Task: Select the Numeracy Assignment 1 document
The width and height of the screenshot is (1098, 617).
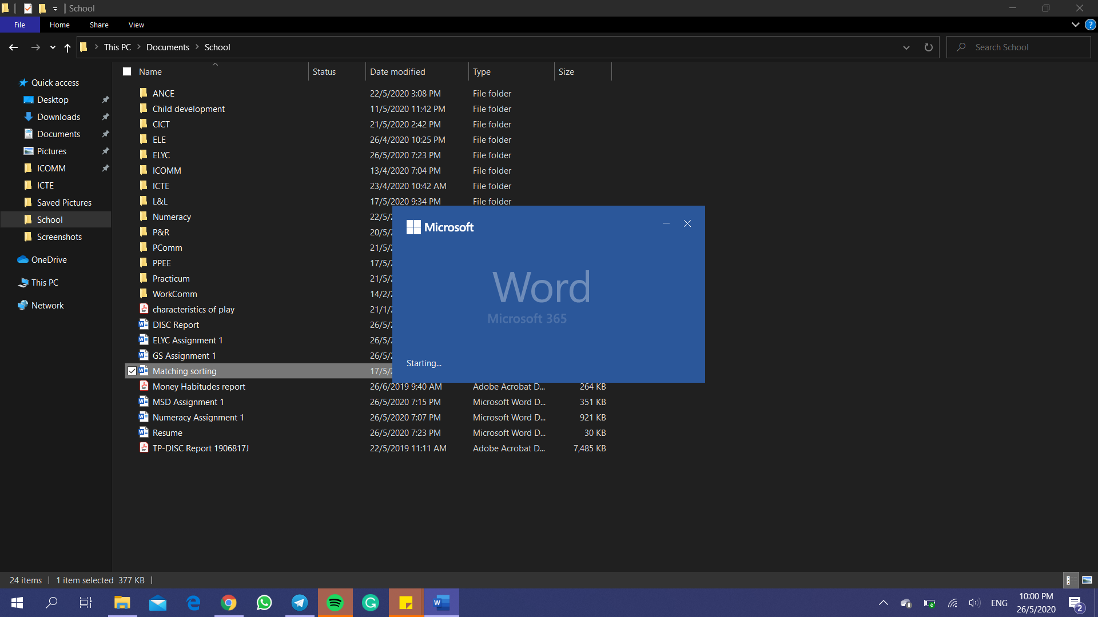Action: (x=198, y=418)
